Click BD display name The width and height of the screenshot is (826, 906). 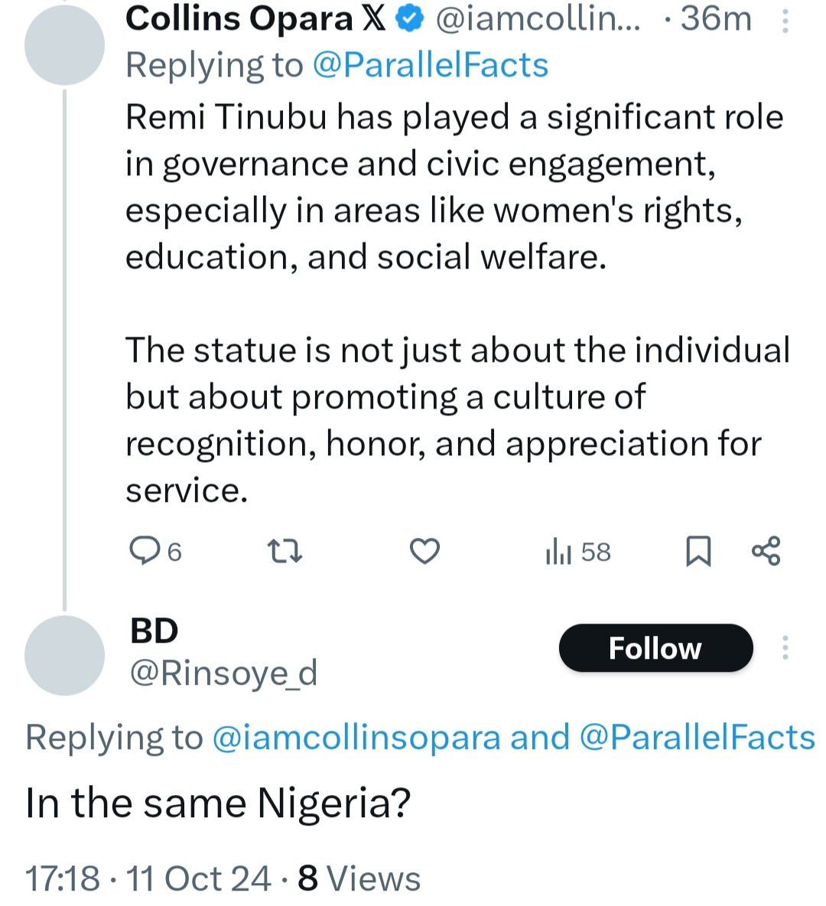154,631
